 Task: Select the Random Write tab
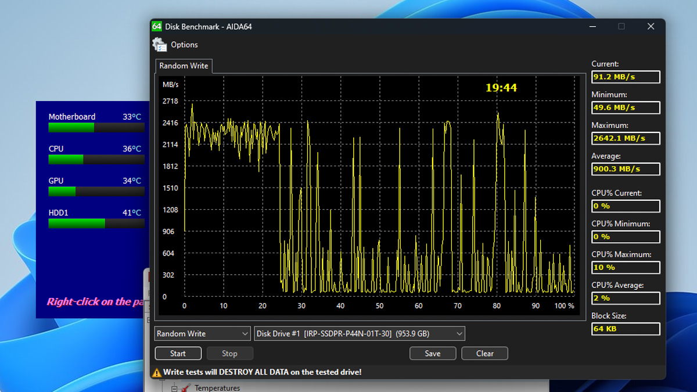point(184,66)
